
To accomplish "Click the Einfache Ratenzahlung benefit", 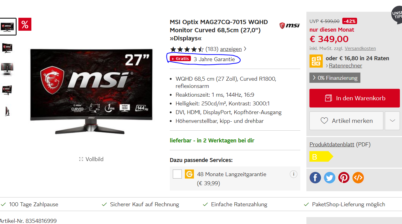I will tap(235, 204).
